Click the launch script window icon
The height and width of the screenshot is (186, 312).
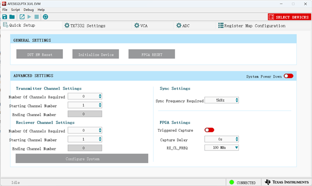click(x=22, y=17)
